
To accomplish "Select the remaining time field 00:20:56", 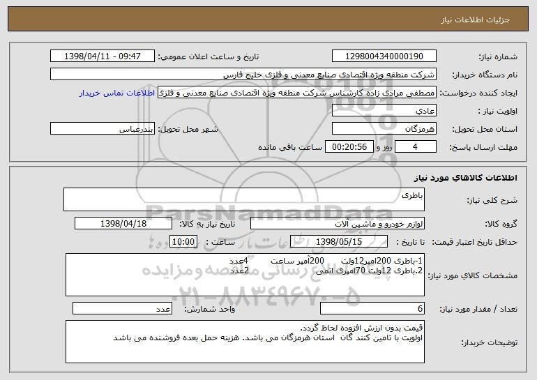I will pyautogui.click(x=349, y=147).
